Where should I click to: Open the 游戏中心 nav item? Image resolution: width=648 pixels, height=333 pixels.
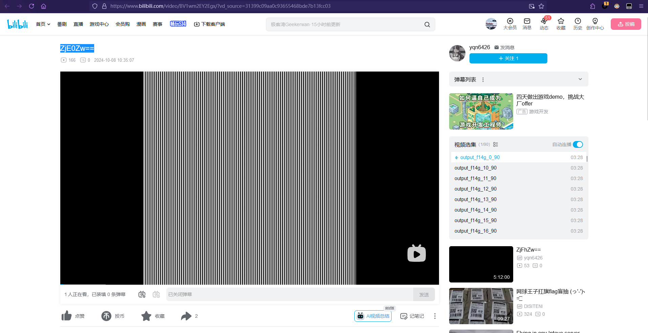point(99,24)
